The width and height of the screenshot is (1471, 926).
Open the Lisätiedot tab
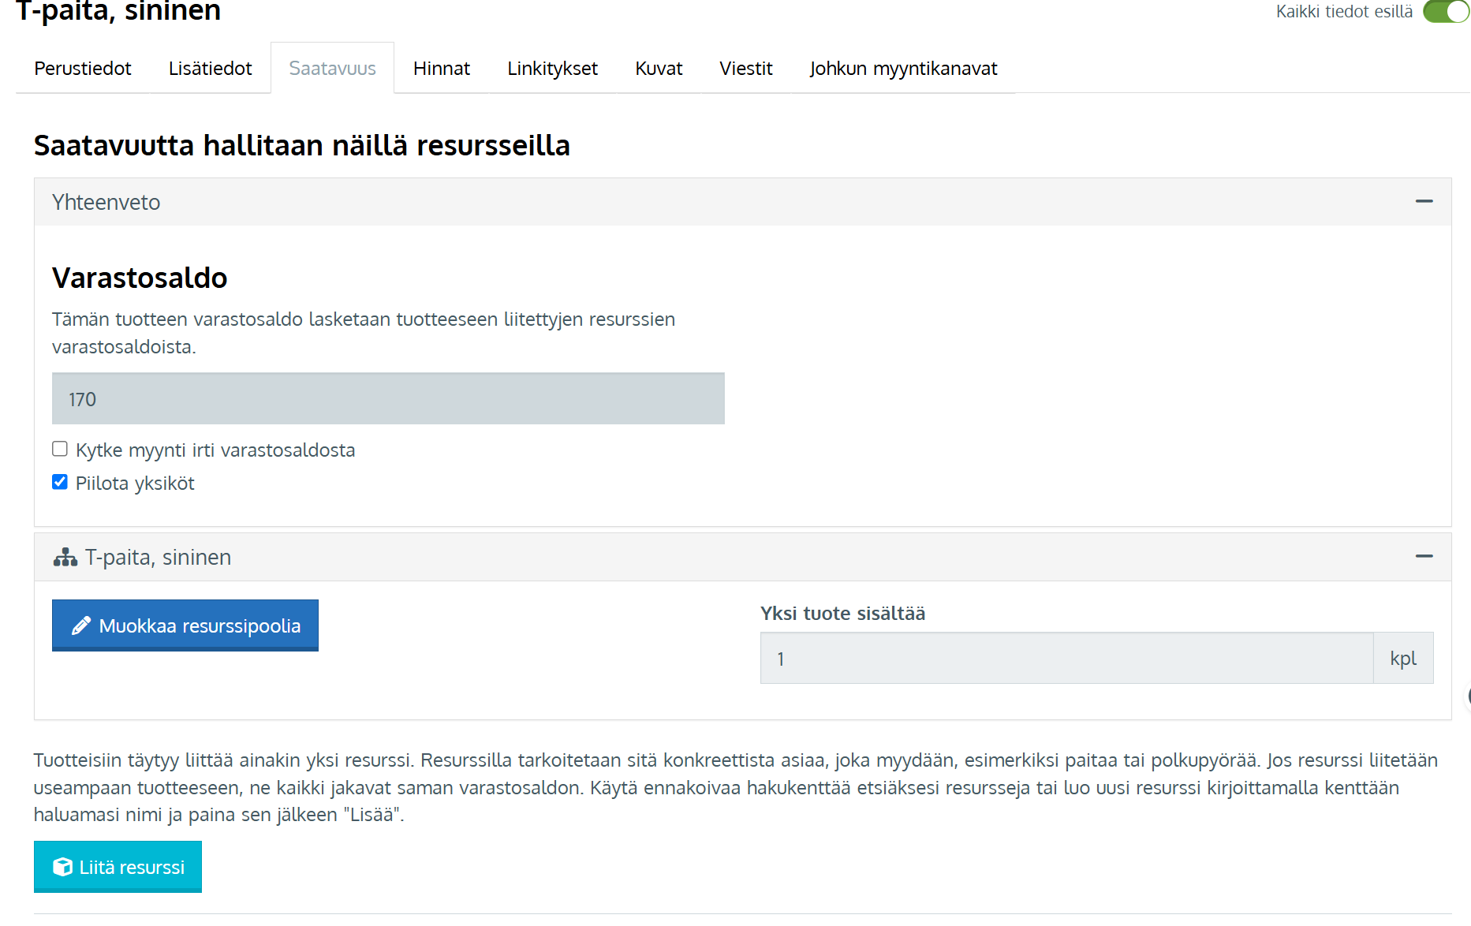pyautogui.click(x=210, y=69)
